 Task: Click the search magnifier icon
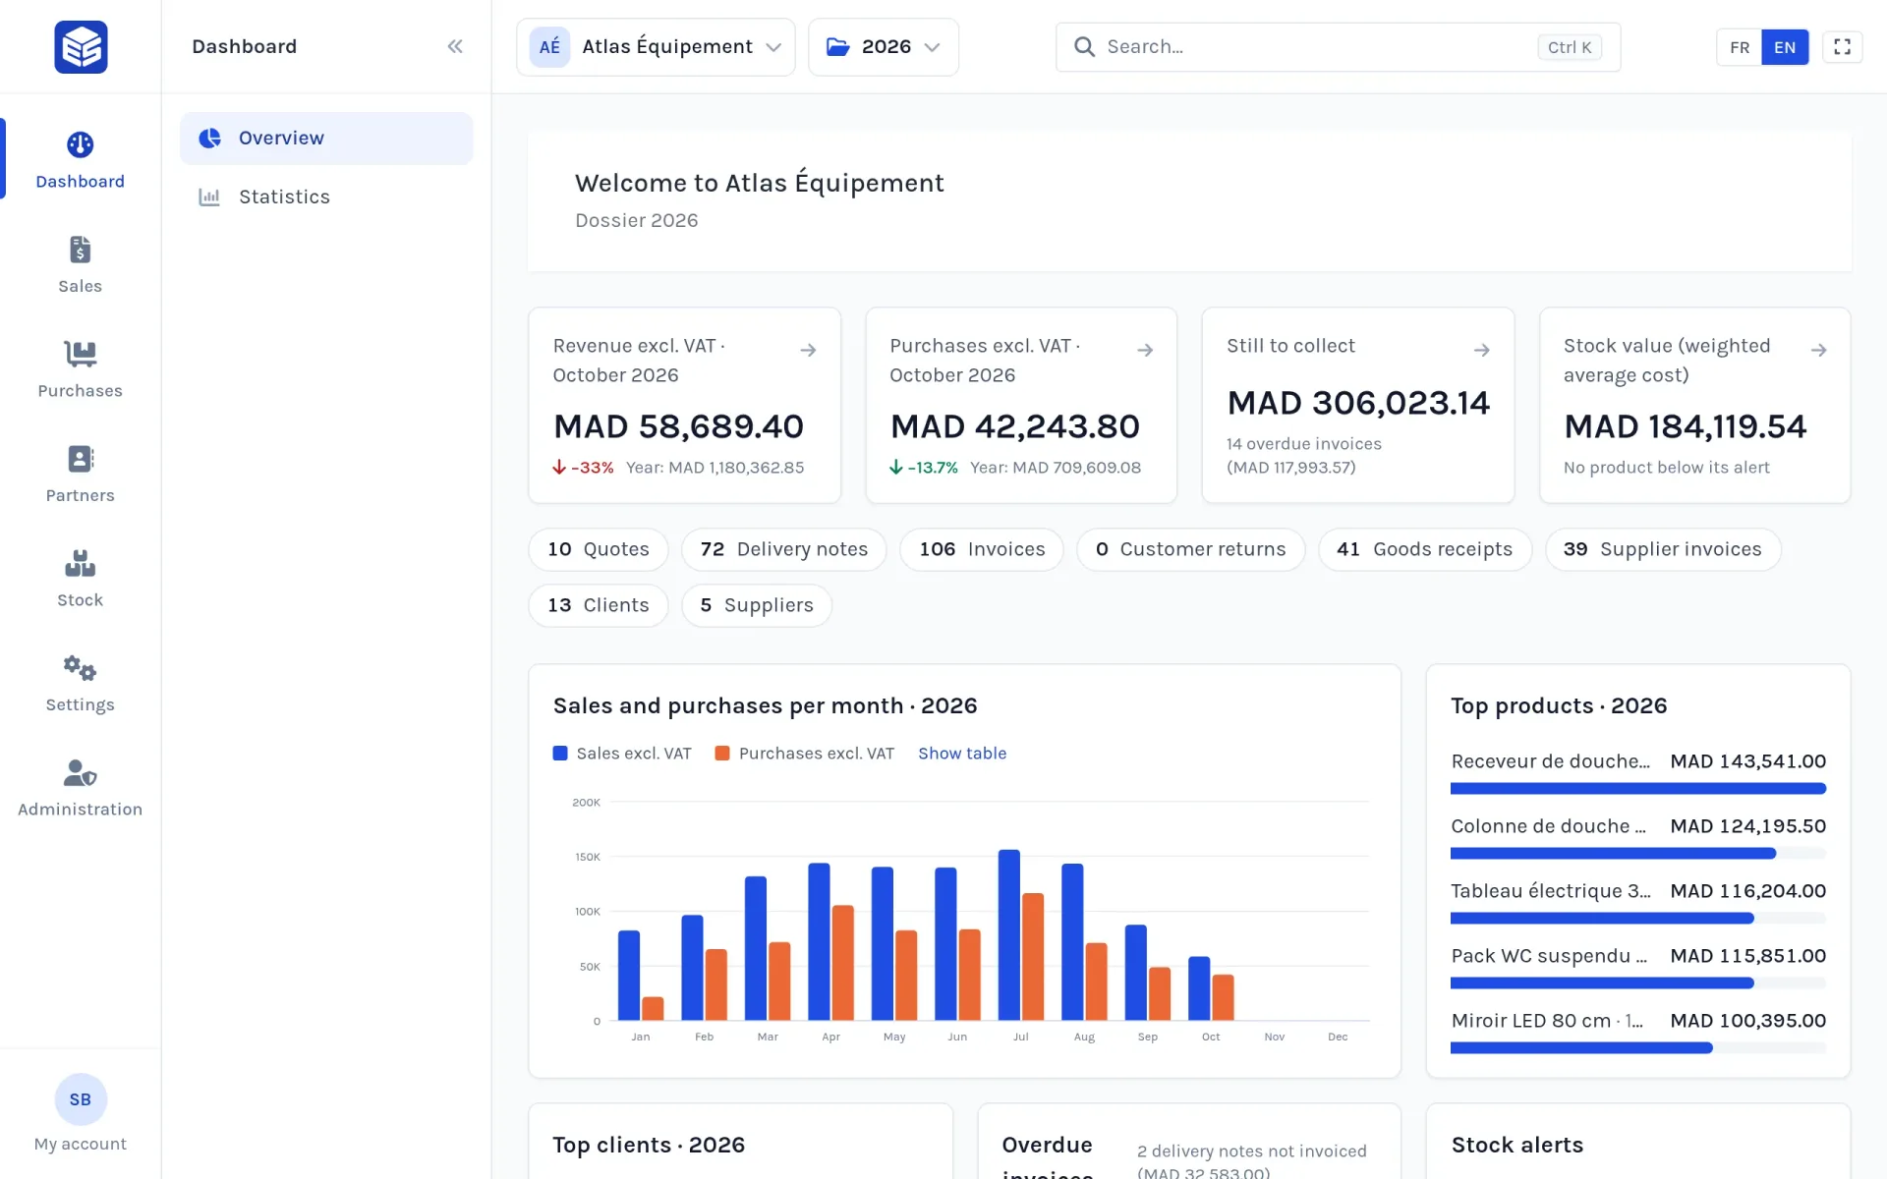click(1084, 47)
